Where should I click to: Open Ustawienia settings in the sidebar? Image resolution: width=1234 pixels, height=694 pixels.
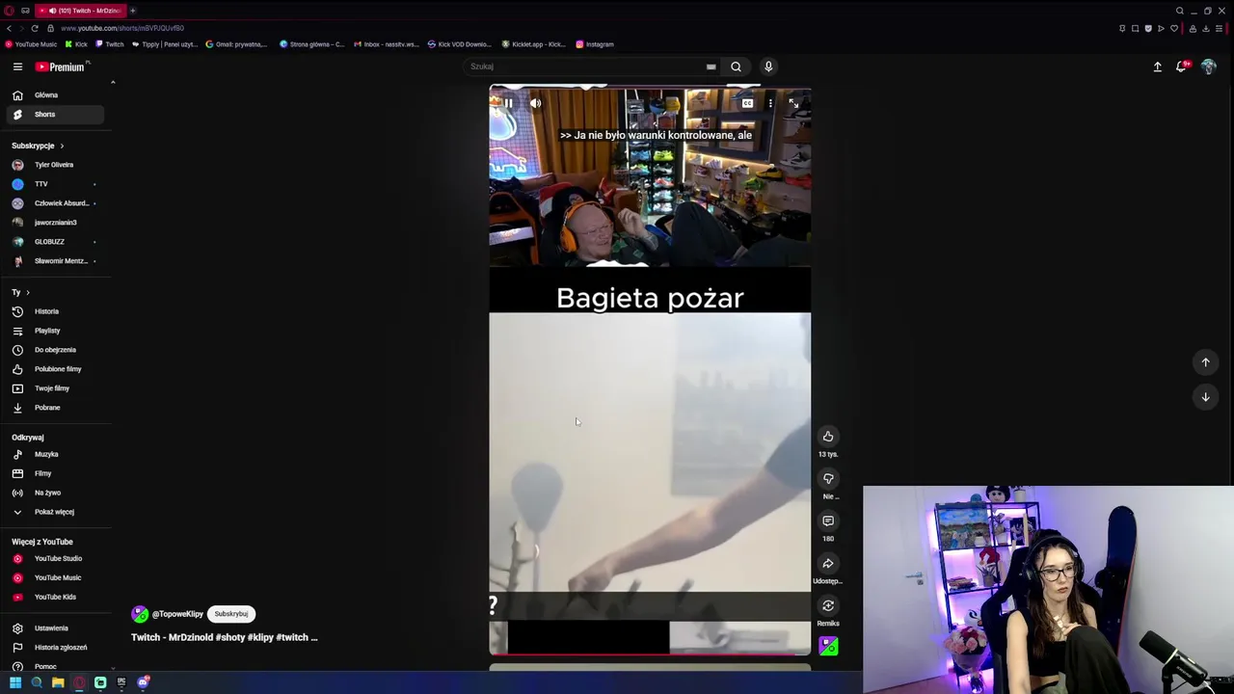(x=56, y=628)
